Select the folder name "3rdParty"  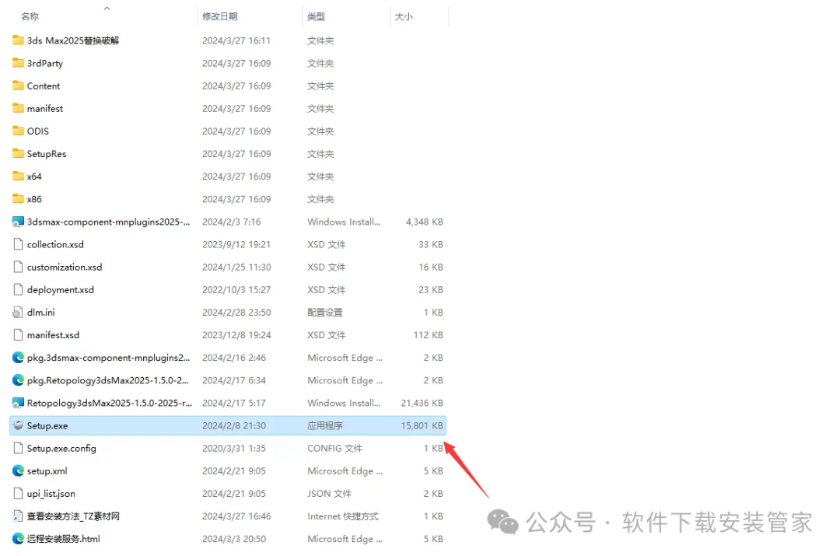[x=45, y=63]
